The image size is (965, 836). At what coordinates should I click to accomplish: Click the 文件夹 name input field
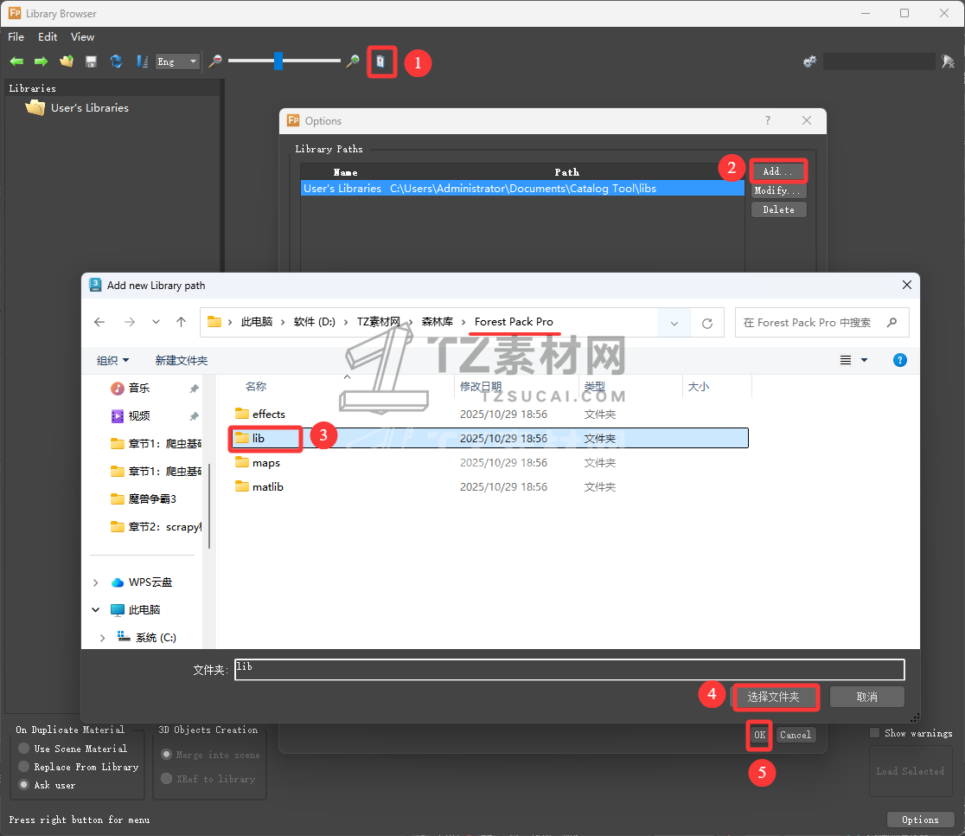pyautogui.click(x=569, y=670)
